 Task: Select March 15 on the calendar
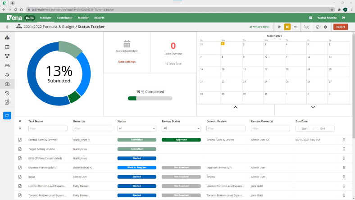(x=232, y=73)
